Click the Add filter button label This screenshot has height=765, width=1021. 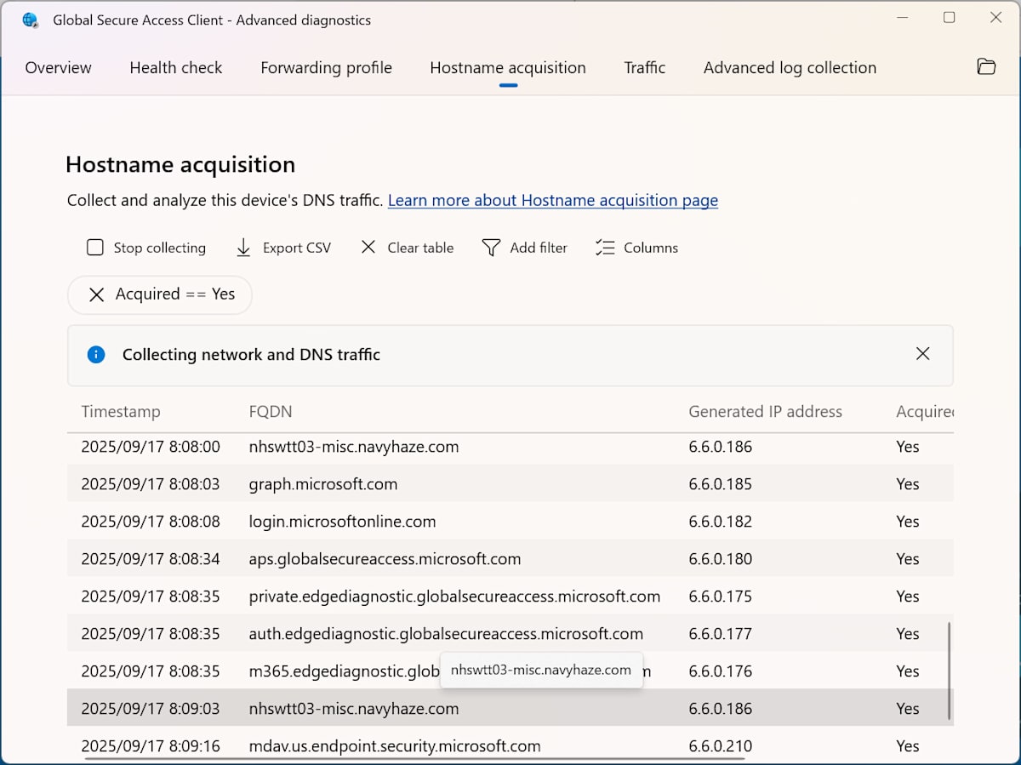(539, 248)
